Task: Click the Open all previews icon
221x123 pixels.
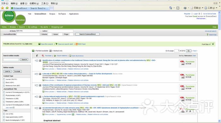Action: 70,56
